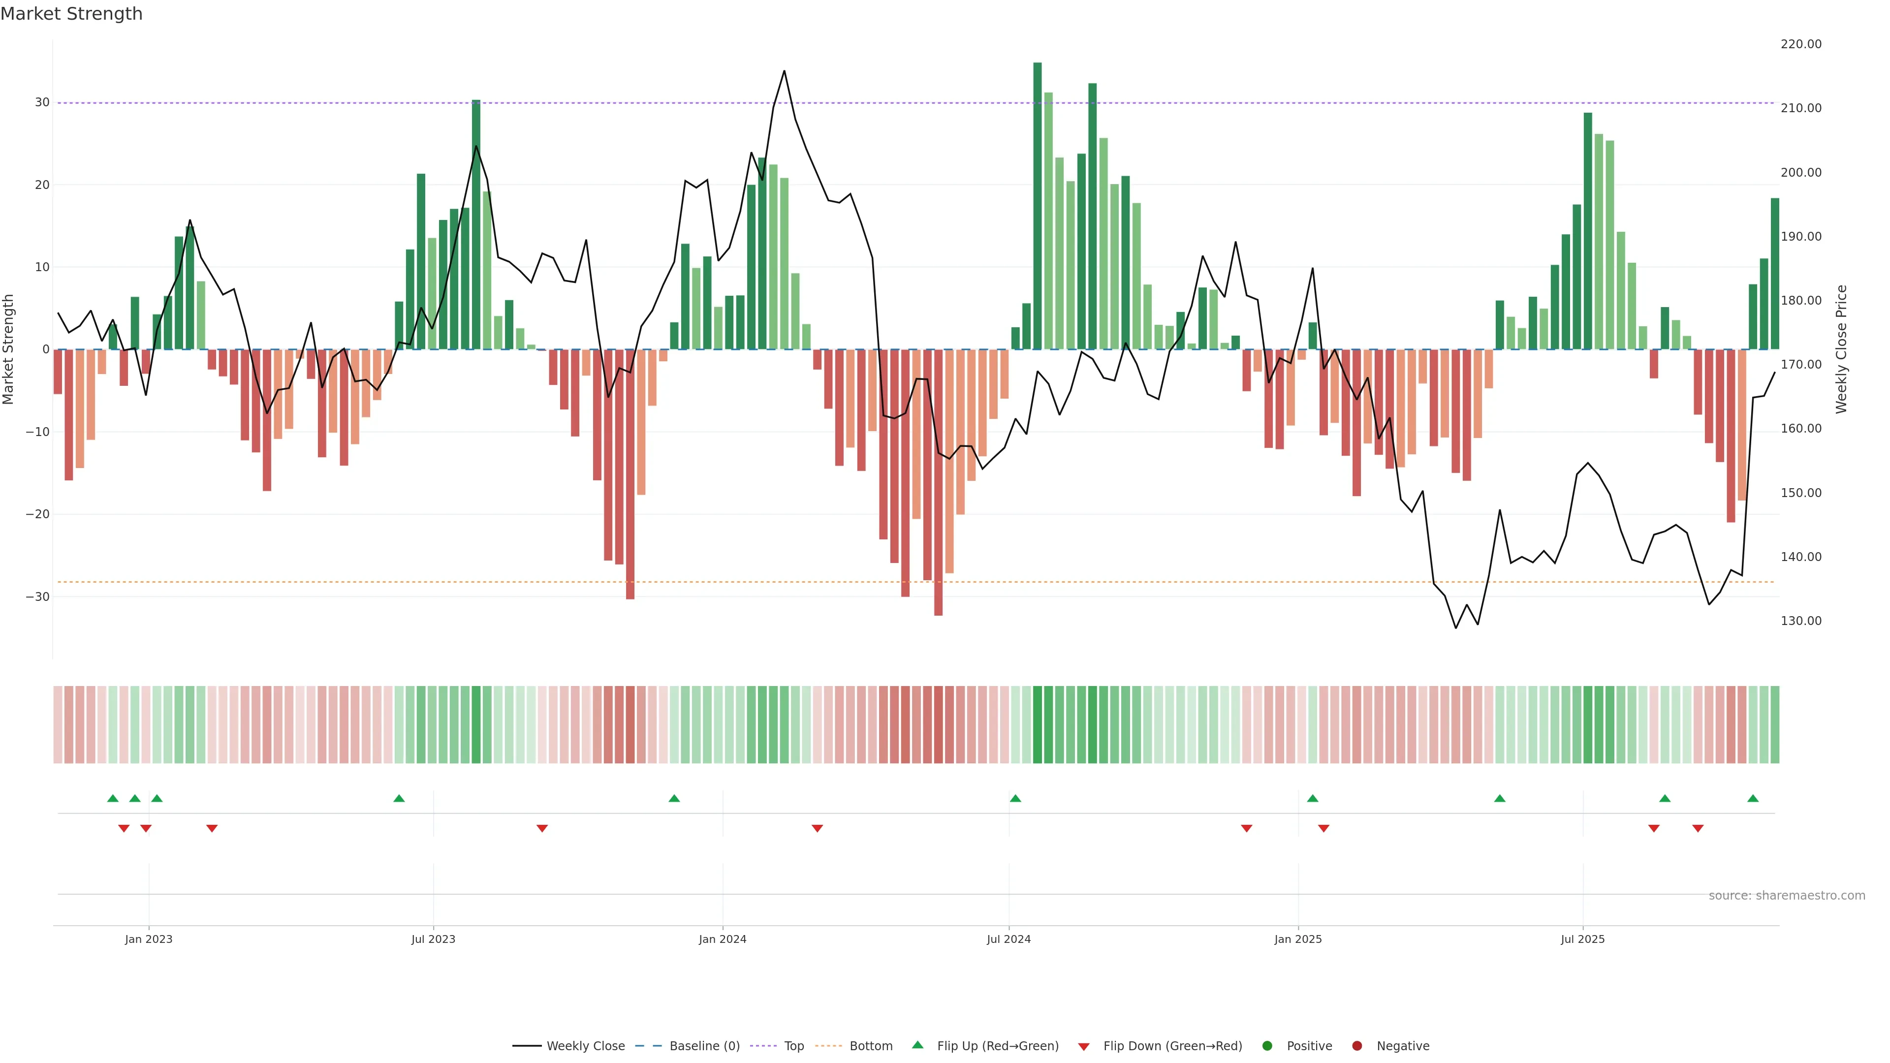Click the Market Strength chart title
The width and height of the screenshot is (1890, 1063).
pos(71,14)
